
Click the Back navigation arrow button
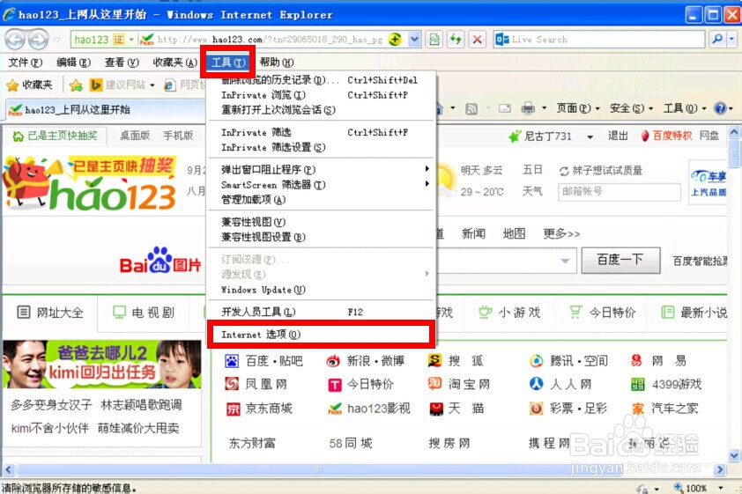pos(15,40)
